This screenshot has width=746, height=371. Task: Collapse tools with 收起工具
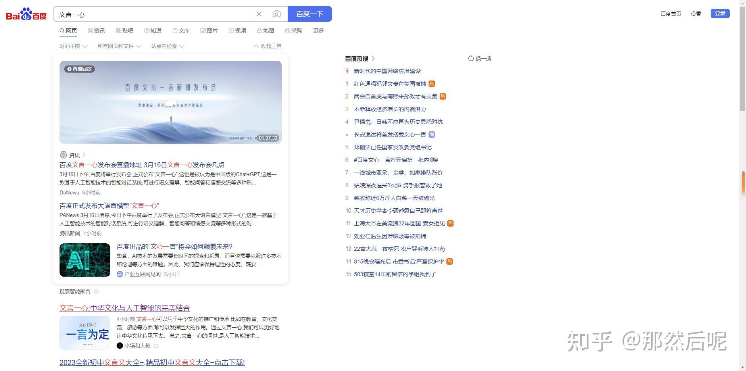click(x=268, y=46)
